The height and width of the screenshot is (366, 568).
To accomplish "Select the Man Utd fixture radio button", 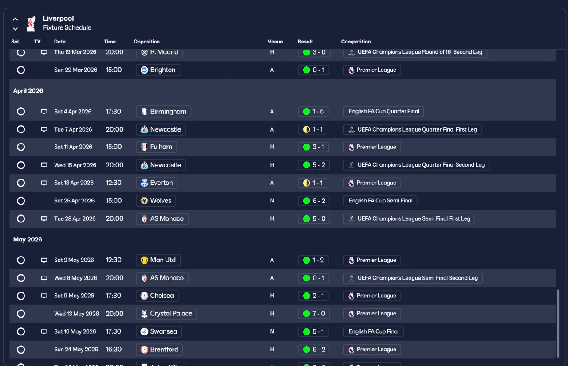I will coord(21,260).
